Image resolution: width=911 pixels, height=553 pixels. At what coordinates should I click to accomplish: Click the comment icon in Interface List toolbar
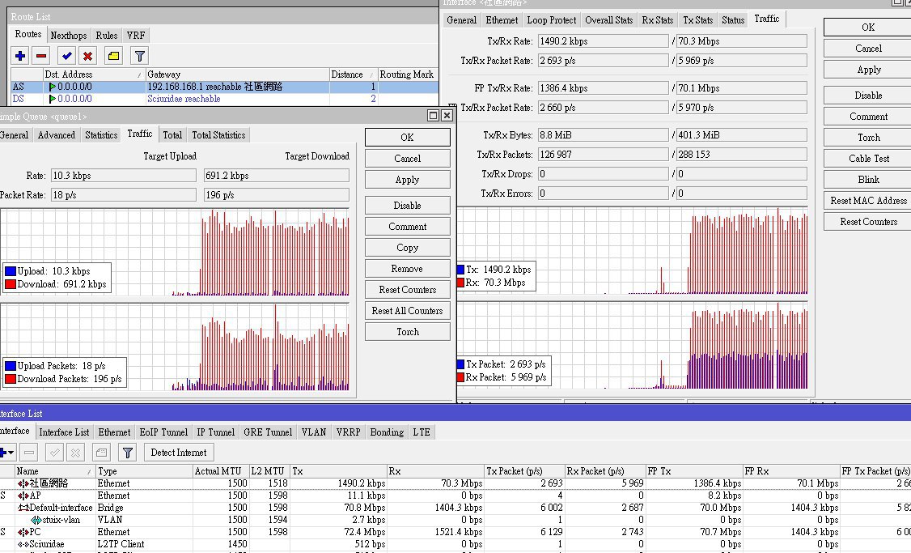coord(102,453)
